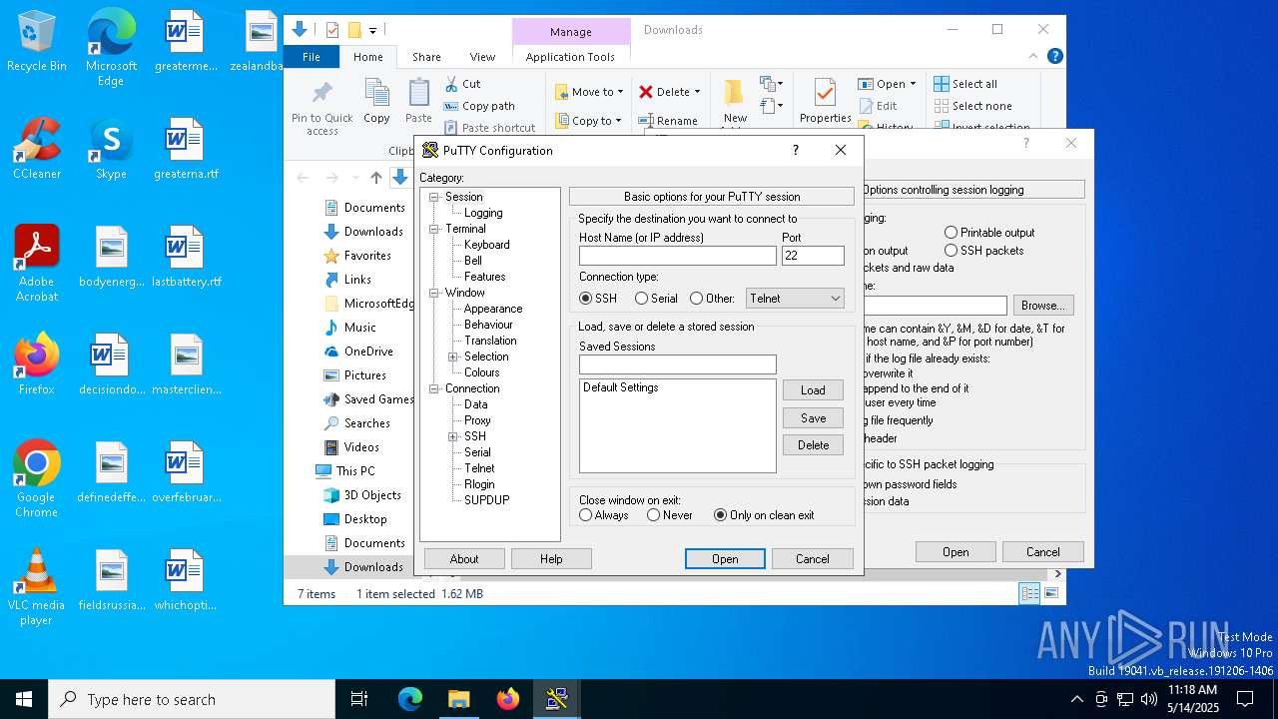1278x719 pixels.
Task: Open File Explorer from taskbar
Action: point(458,699)
